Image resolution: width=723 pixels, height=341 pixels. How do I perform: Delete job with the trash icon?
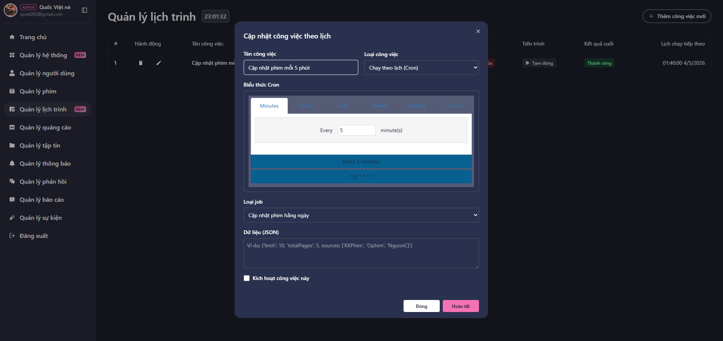[x=141, y=63]
